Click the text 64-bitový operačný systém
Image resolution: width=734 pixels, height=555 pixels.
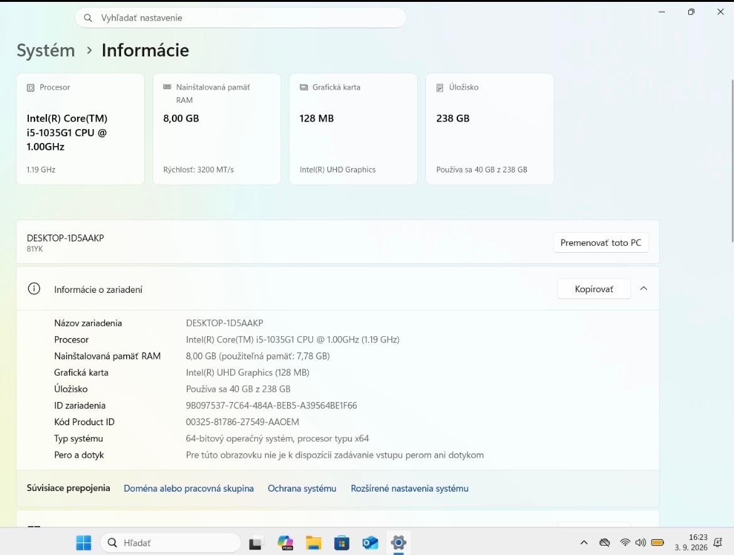(239, 438)
